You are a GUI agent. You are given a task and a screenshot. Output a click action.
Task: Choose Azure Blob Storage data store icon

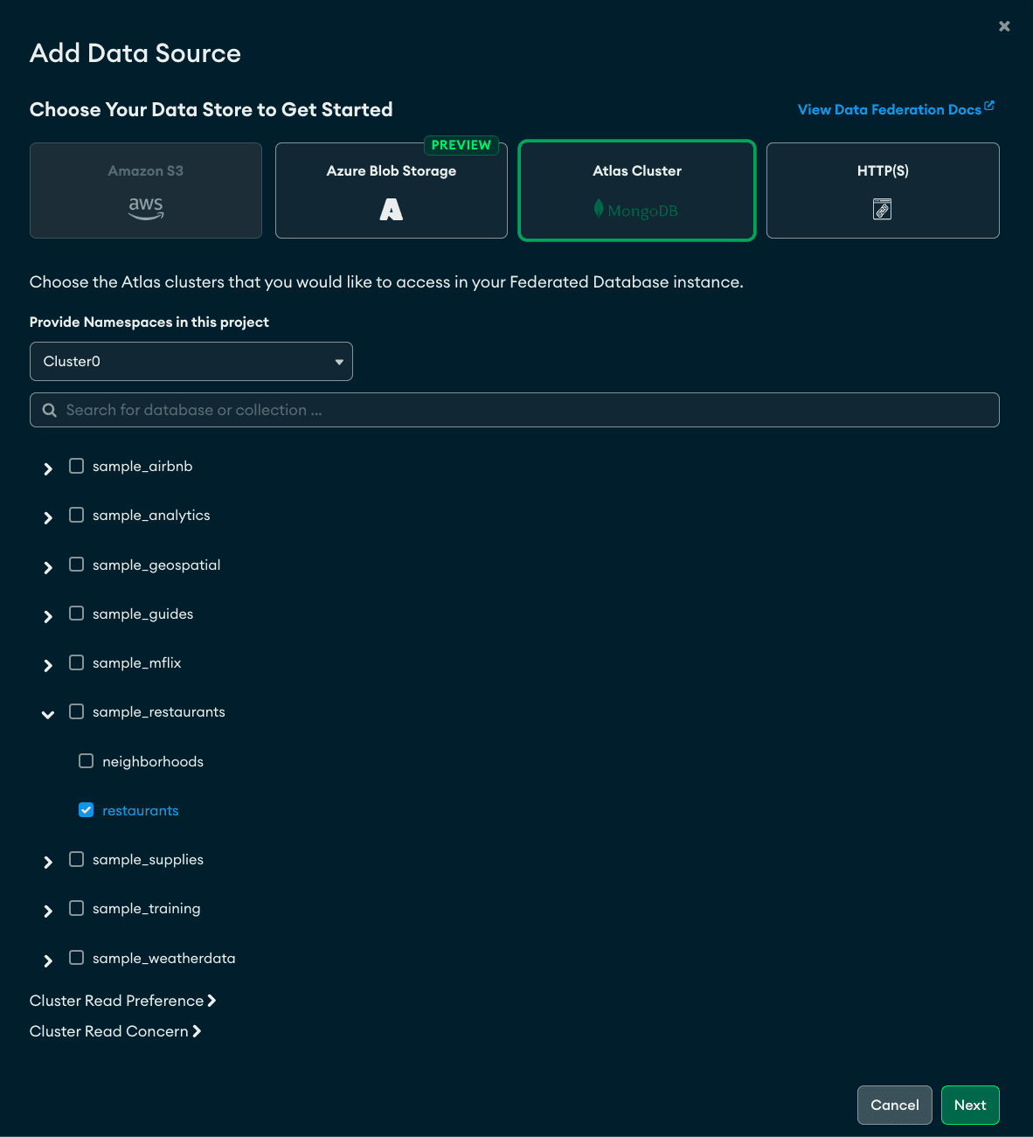(x=391, y=210)
